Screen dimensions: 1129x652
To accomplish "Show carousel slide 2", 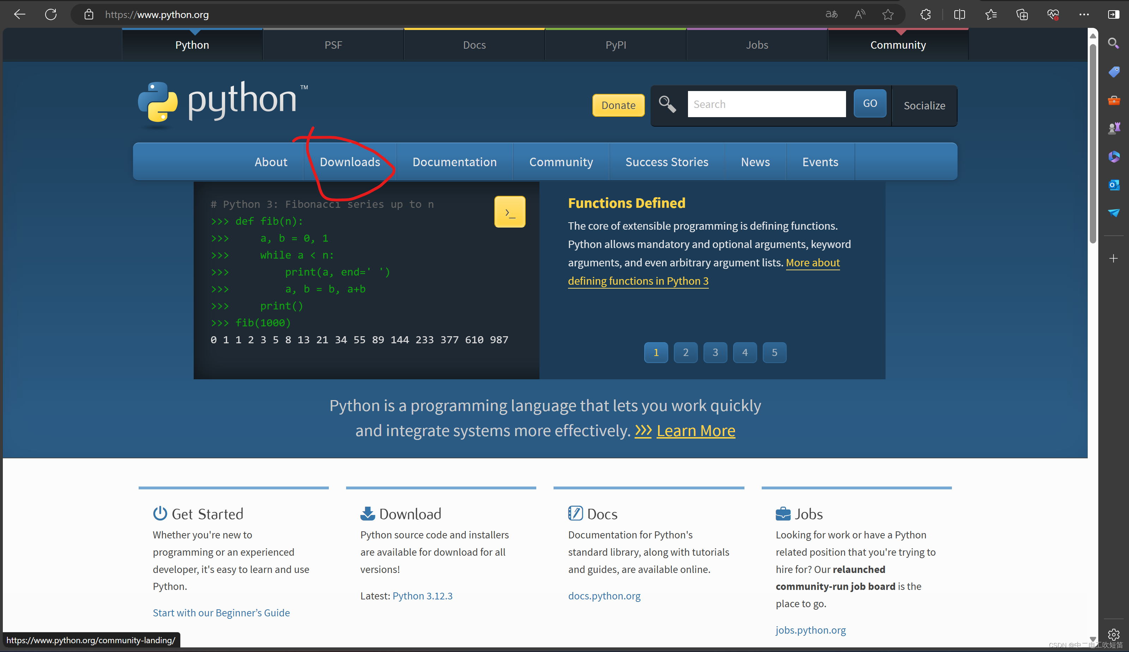I will 686,352.
